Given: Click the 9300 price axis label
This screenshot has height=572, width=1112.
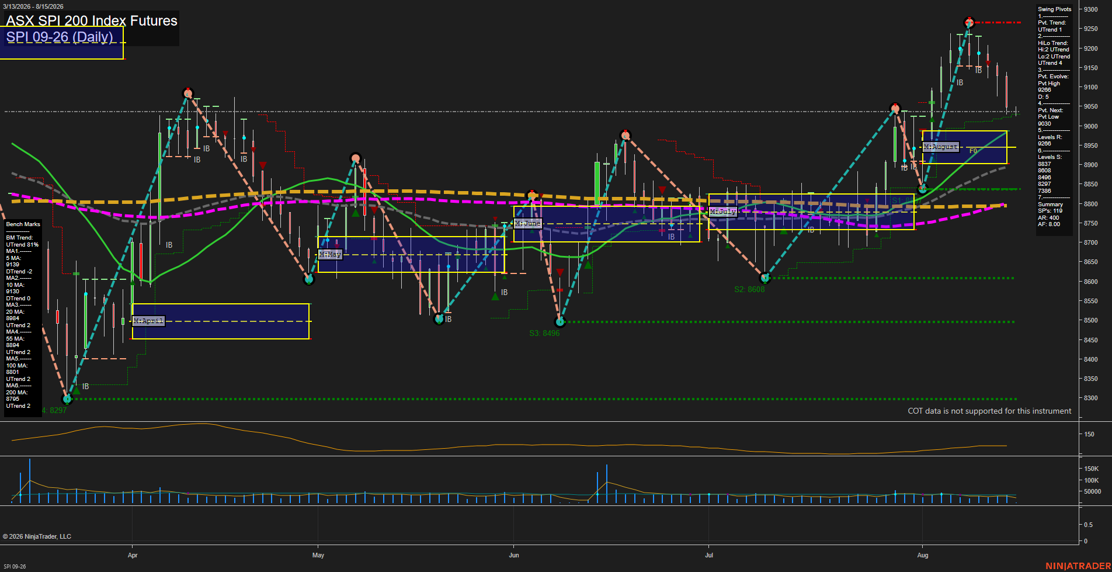Looking at the screenshot, I should pyautogui.click(x=1091, y=10).
